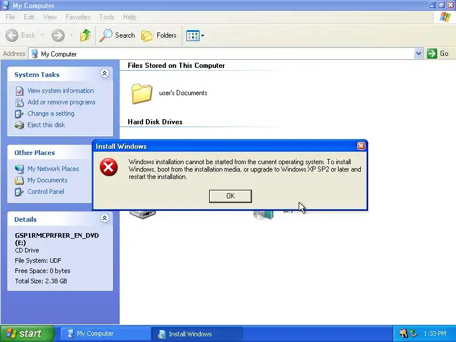The height and width of the screenshot is (342, 456).
Task: Click the Back navigation button
Action: [21, 35]
